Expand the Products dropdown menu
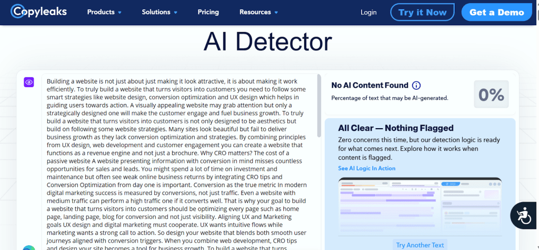The image size is (539, 250). (x=104, y=12)
